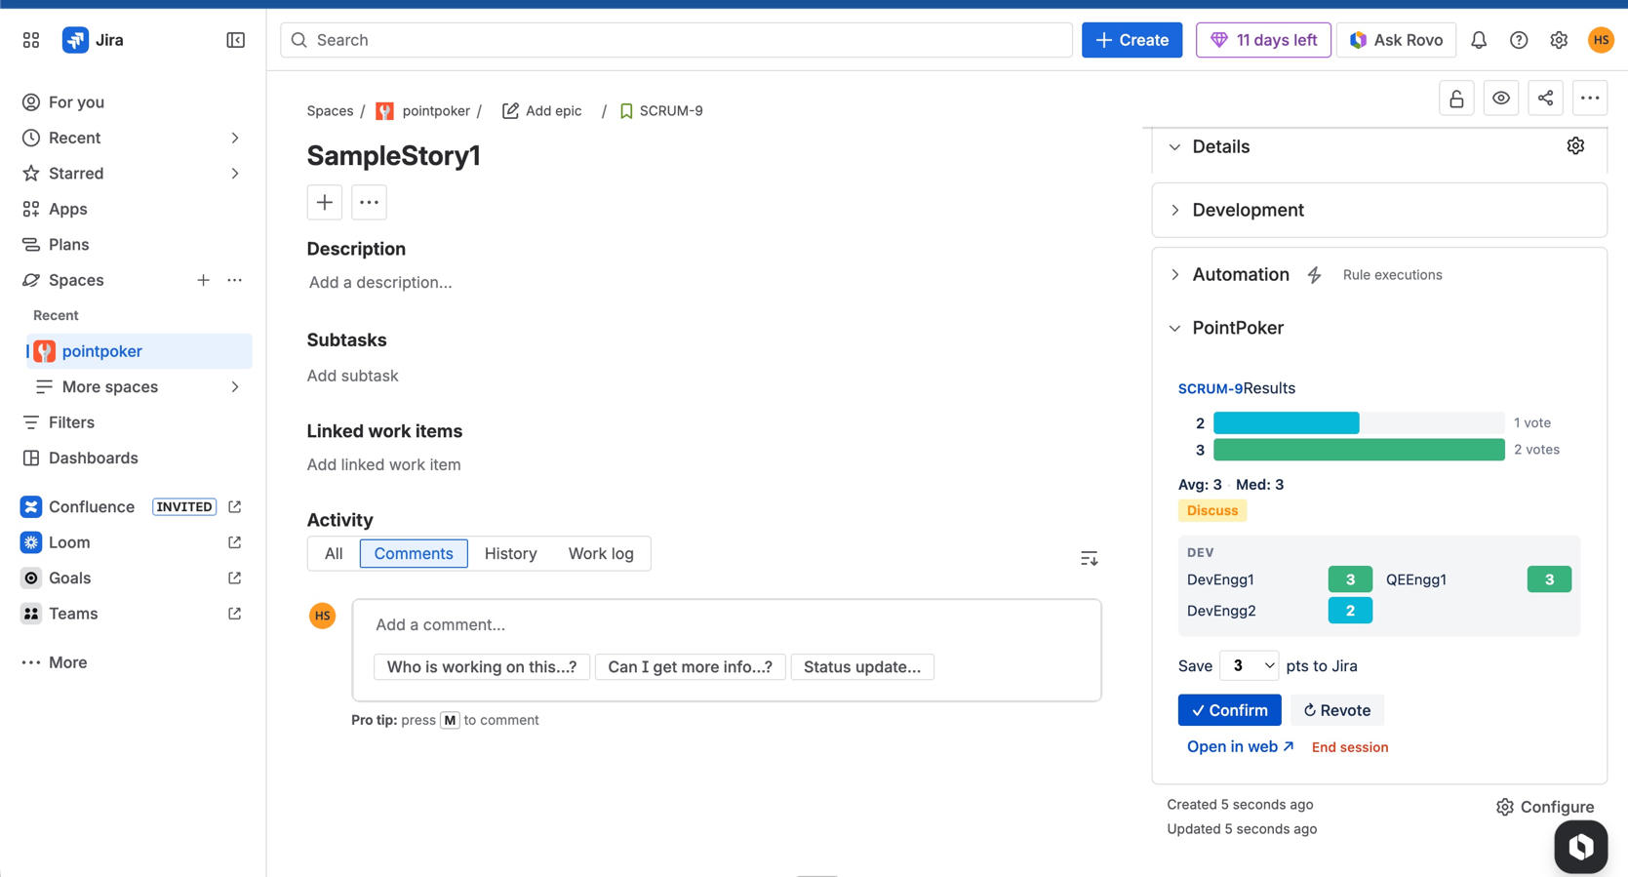Click the Jira logo icon
1628x877 pixels.
(75, 40)
